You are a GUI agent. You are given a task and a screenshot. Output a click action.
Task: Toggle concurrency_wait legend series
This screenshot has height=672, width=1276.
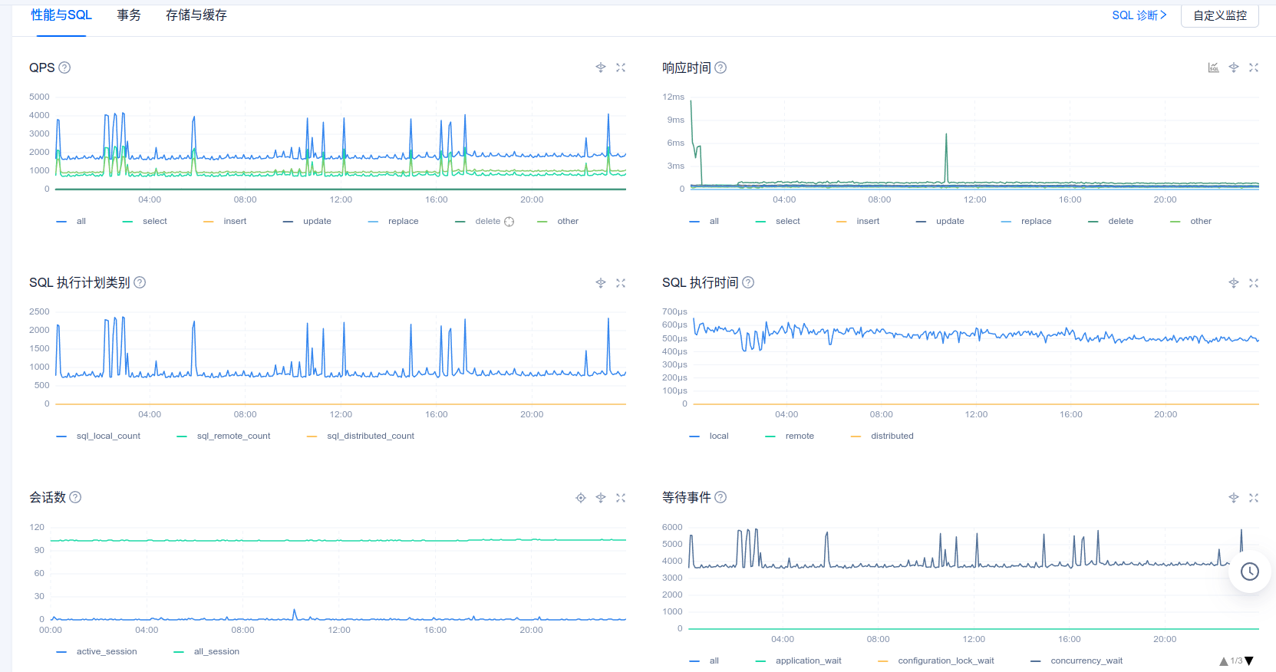1077,660
